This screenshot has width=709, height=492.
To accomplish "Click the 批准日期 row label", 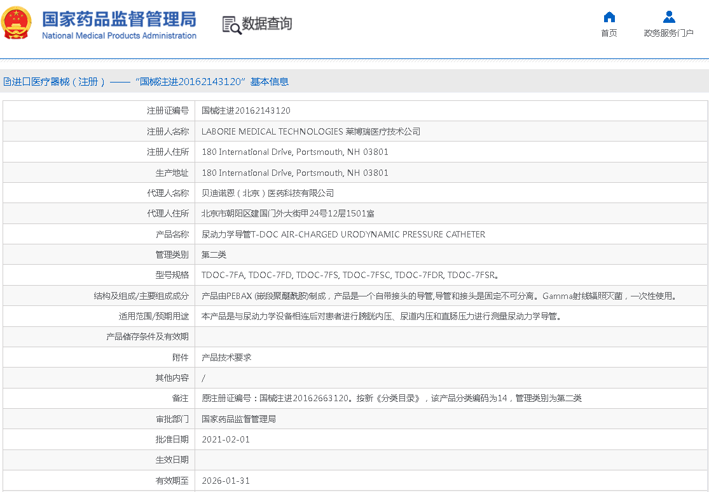I will click(x=172, y=440).
